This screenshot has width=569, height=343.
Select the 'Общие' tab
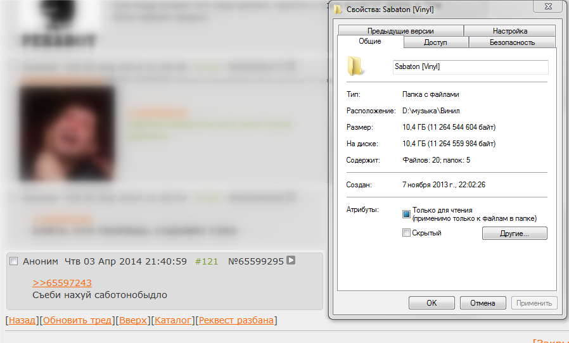click(x=370, y=41)
